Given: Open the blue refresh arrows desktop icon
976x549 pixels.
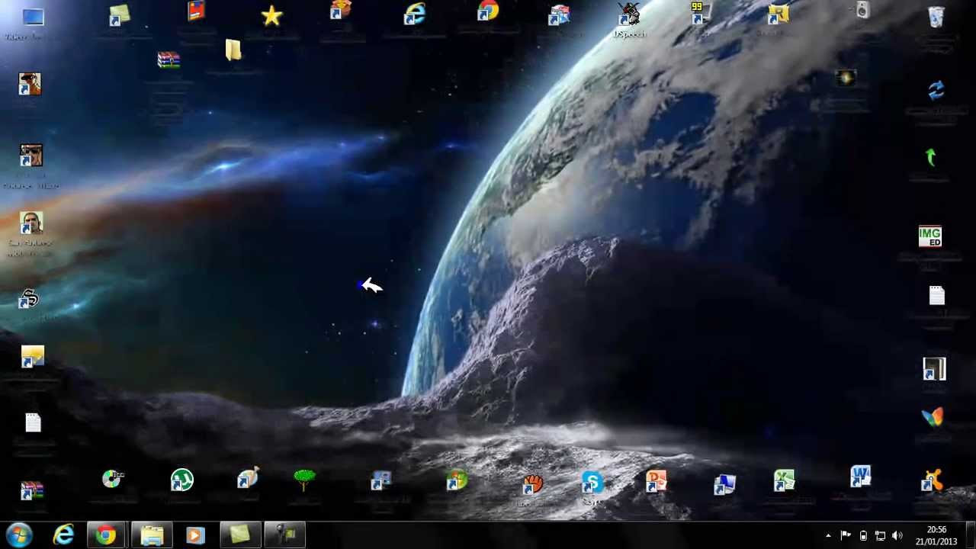Looking at the screenshot, I should pos(936,91).
